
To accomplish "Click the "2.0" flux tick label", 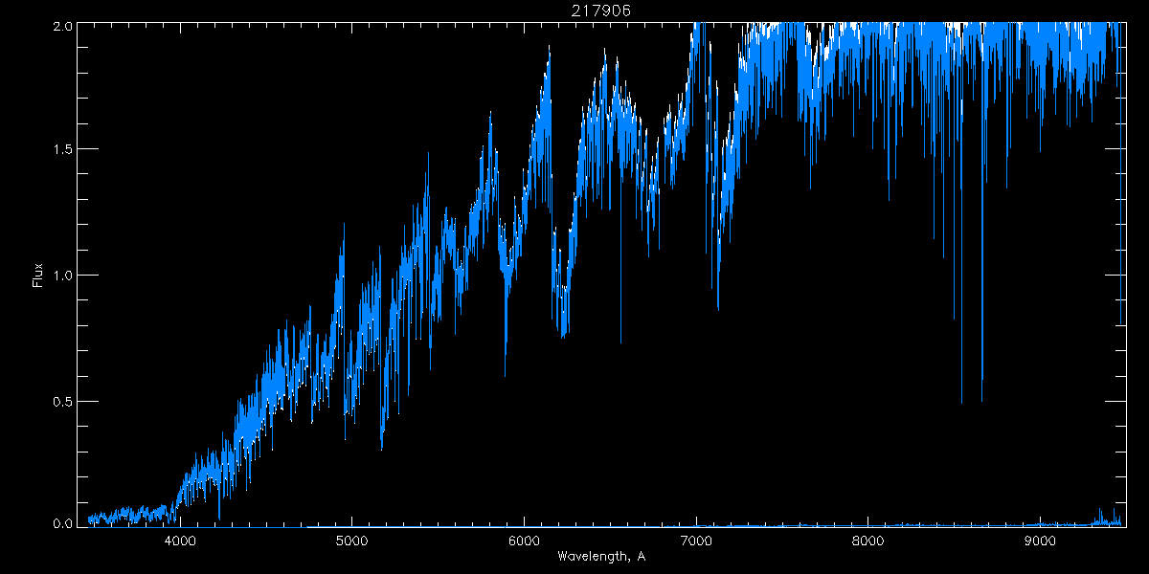I will pos(61,28).
